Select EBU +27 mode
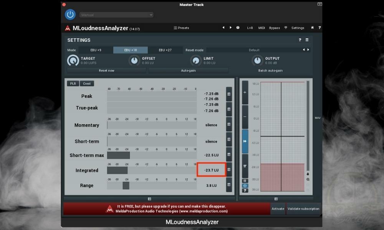384x230 pixels. click(165, 50)
